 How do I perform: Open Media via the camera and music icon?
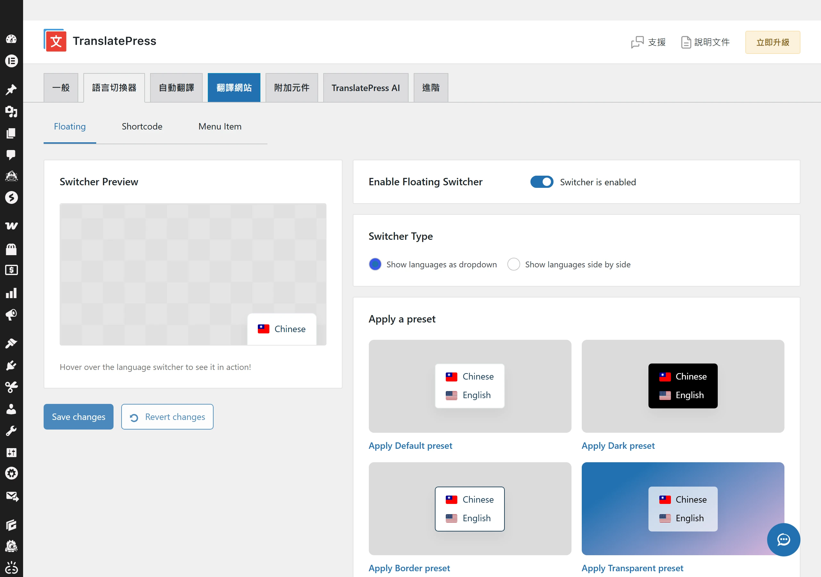tap(12, 112)
